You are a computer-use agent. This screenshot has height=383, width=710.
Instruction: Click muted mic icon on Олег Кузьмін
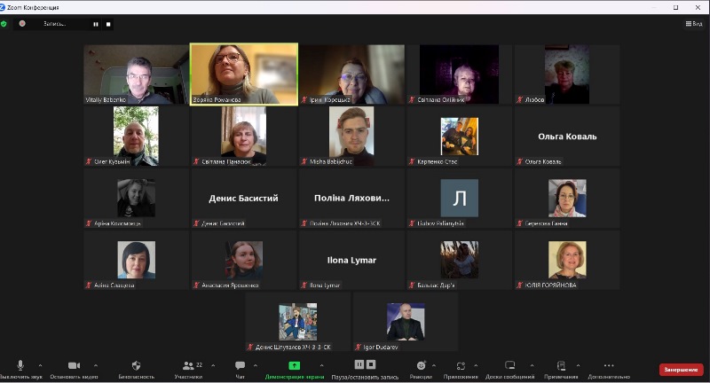click(89, 161)
